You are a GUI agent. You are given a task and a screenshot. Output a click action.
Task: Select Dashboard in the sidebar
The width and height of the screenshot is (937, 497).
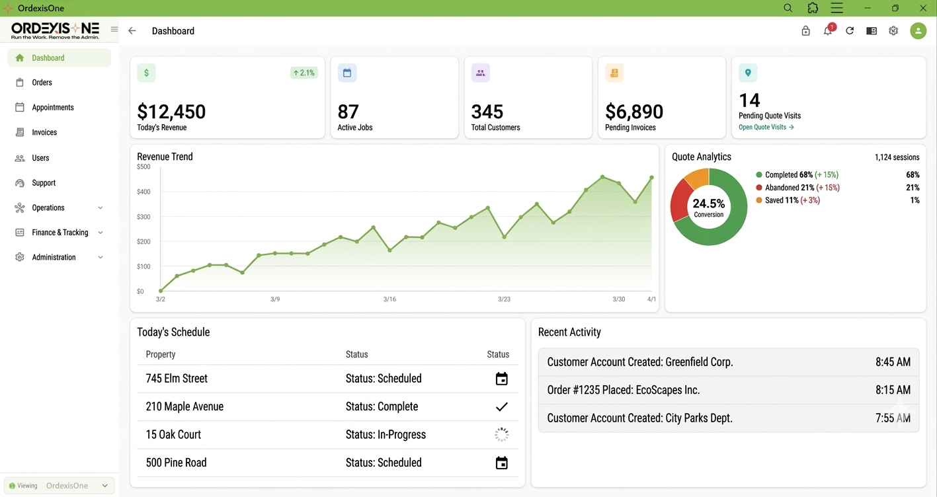click(48, 57)
